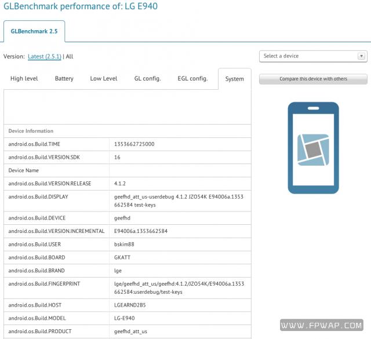The width and height of the screenshot is (371, 339).
Task: Click the host value LGEARND2B5
Action: point(130,305)
